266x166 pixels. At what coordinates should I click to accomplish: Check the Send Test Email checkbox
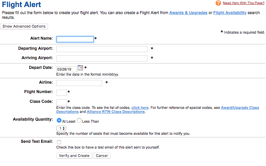pyautogui.click(x=59, y=142)
